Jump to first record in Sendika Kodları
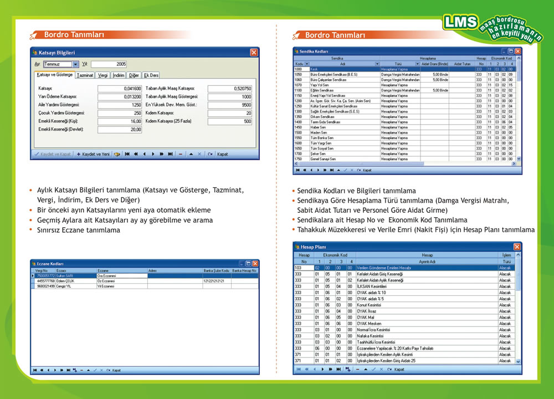554x399 pixels. [x=298, y=170]
